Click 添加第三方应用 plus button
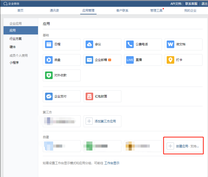Screen dimensions: 208x177 coord(89,121)
